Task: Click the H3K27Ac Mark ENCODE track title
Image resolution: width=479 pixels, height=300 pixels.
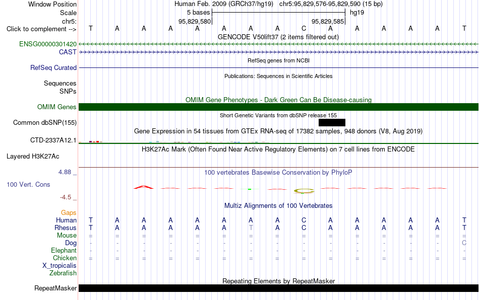Action: (278, 149)
